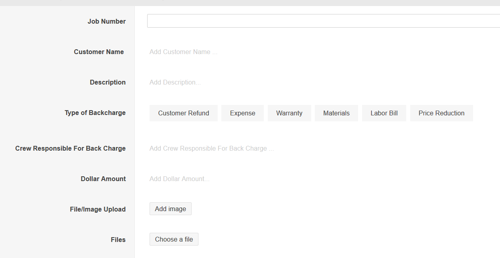Screen dimensions: 500x258
Task: Click the Crew Responsible For Back Charge label
Action: tap(70, 149)
